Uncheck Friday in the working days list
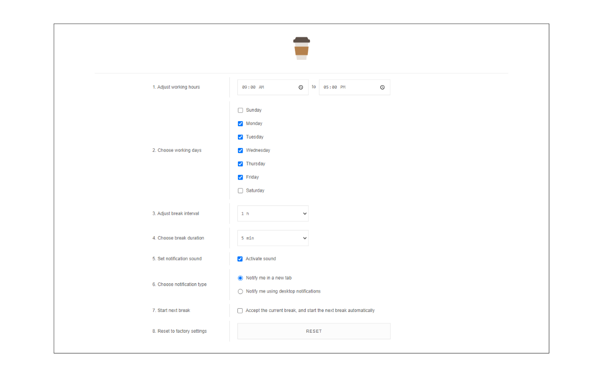The height and width of the screenshot is (377, 603). (240, 177)
